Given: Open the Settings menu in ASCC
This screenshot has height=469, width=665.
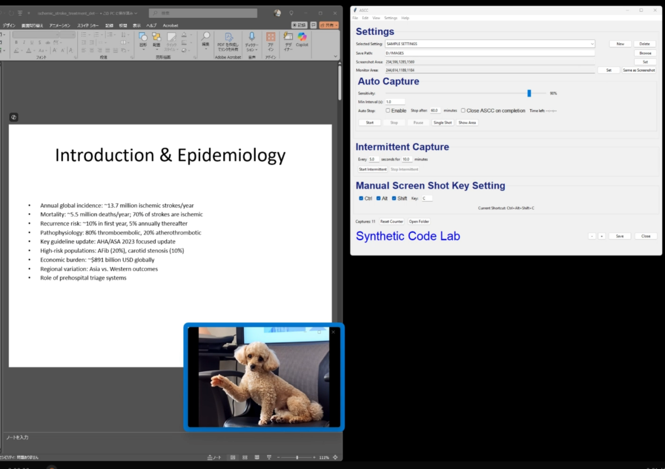Looking at the screenshot, I should (391, 18).
